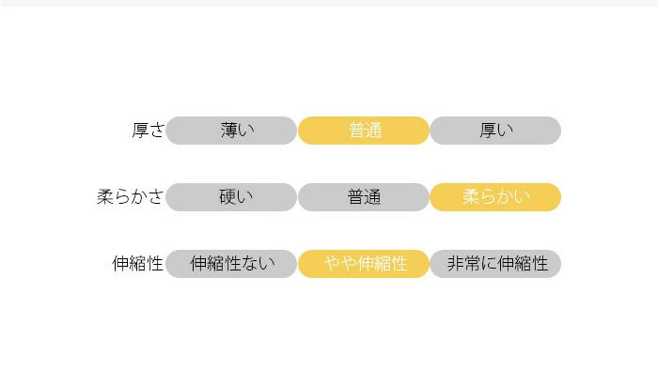658x386 pixels.
Task: Choose 普通 in the 柔らかさ row
Action: coord(364,197)
